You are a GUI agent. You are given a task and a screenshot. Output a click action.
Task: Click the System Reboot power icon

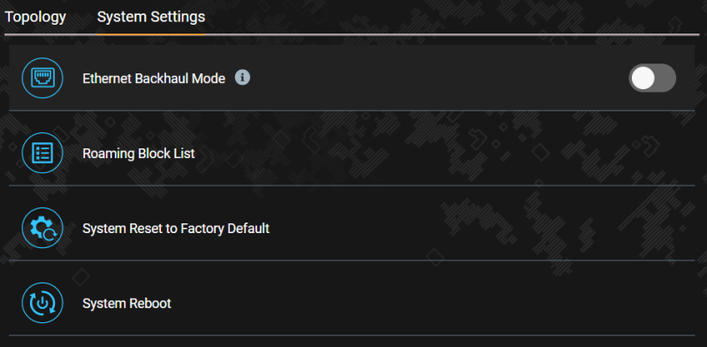[x=42, y=303]
